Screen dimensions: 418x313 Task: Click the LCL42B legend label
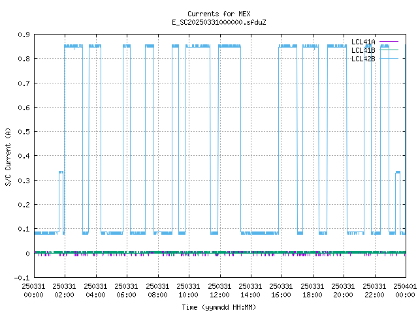point(363,59)
